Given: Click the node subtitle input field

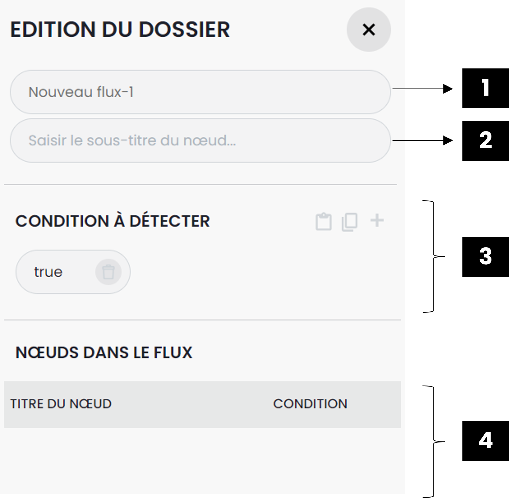Looking at the screenshot, I should pyautogui.click(x=200, y=140).
